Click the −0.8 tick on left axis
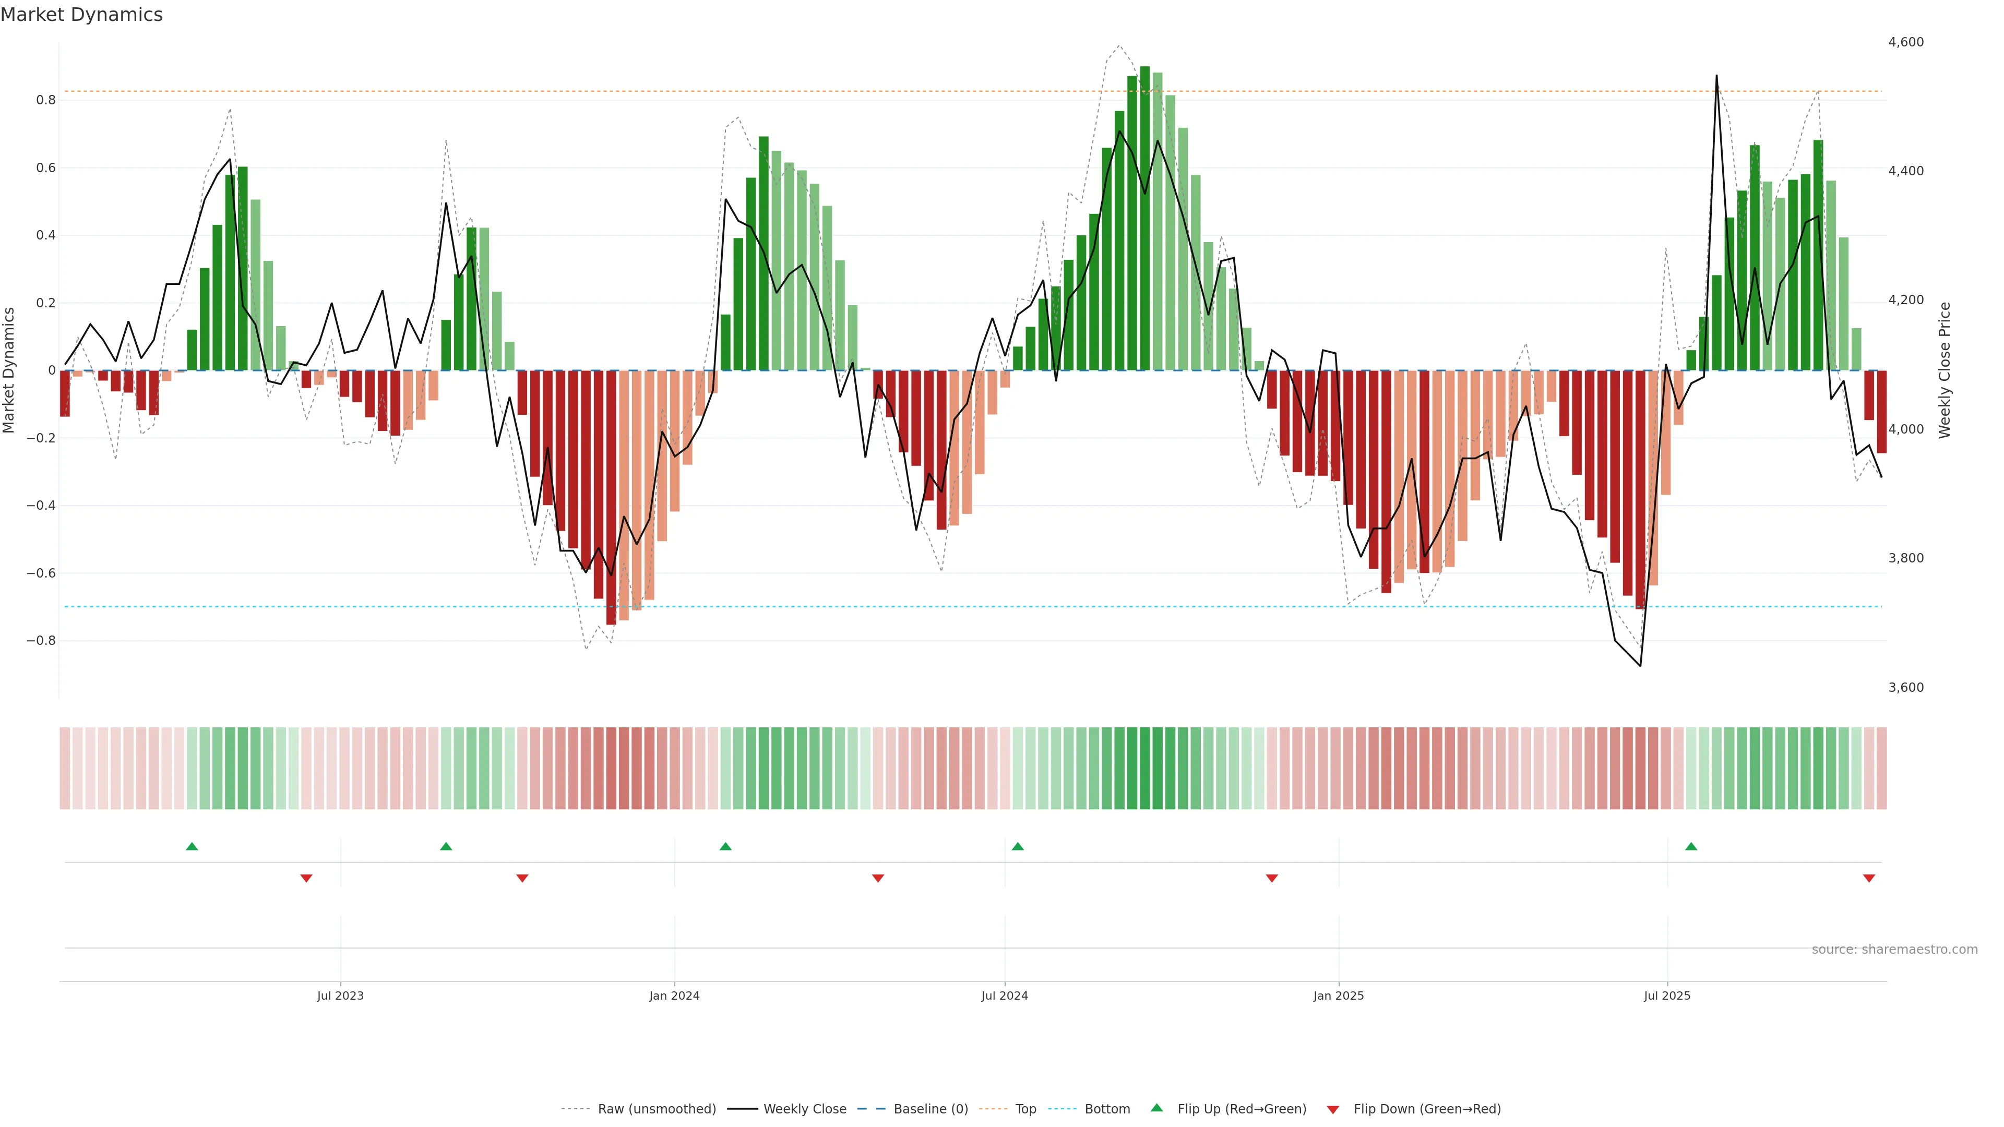This screenshot has width=2004, height=1127. tap(41, 641)
